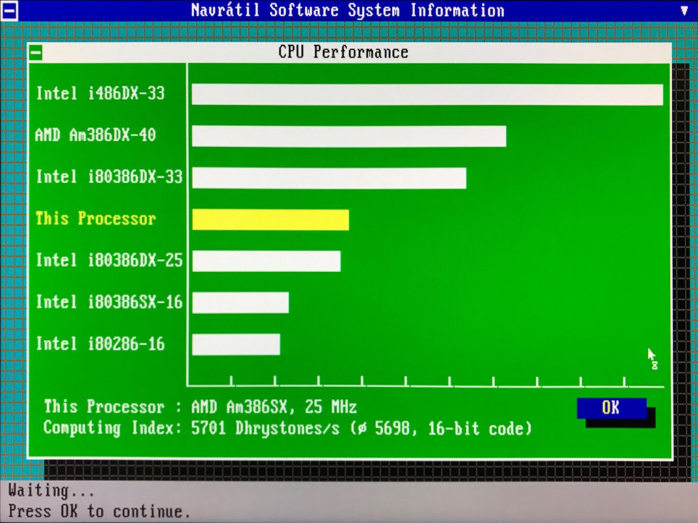This screenshot has height=523, width=698.
Task: Click the Press OK to continue message
Action: (99, 511)
